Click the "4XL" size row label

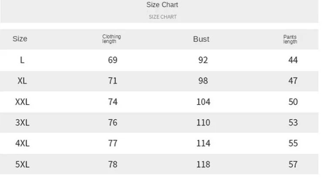click(x=22, y=143)
